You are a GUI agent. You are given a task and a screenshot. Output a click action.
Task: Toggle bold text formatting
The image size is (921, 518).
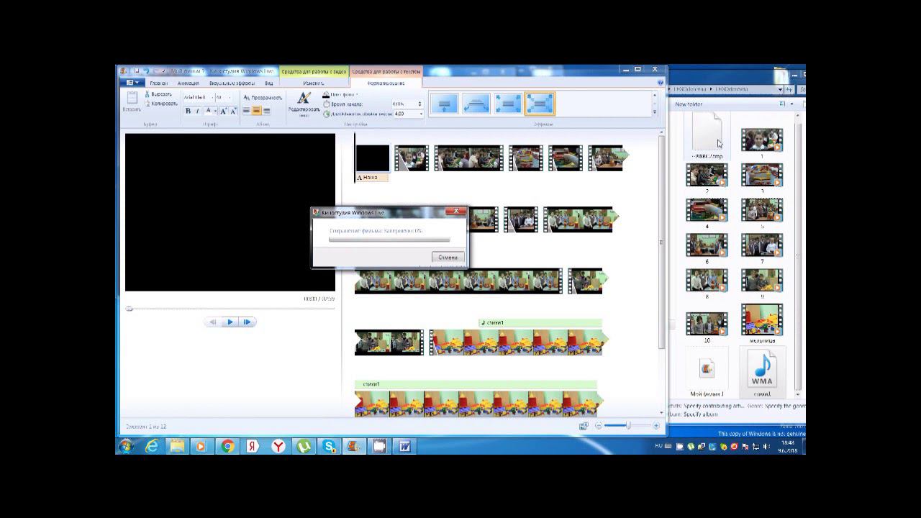click(x=188, y=111)
